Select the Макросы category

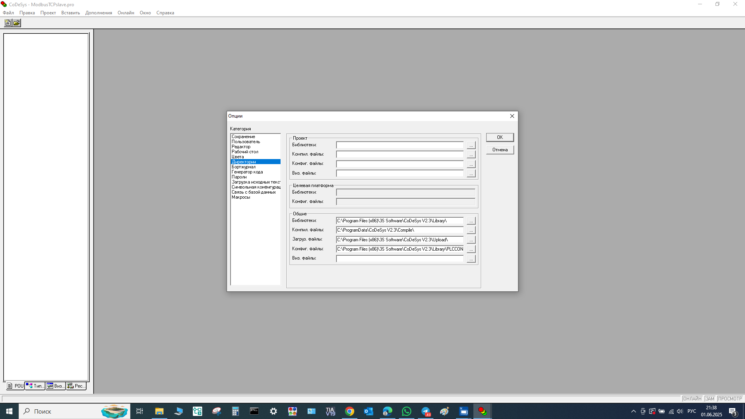tap(241, 197)
